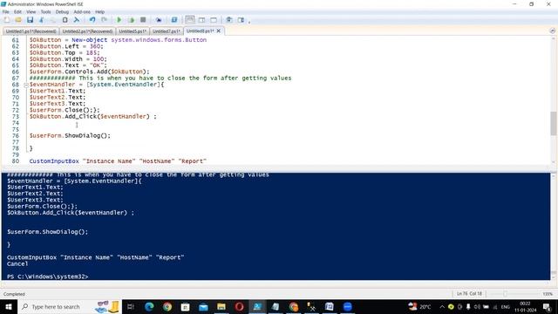Paste from clipboard toolbar icon
This screenshot has height=314, width=558.
(x=65, y=20)
